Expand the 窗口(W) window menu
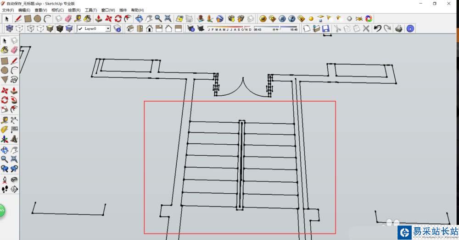 click(x=108, y=10)
